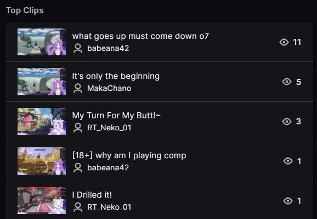Click the eye icon in the I Drilled it! row

click(x=288, y=201)
